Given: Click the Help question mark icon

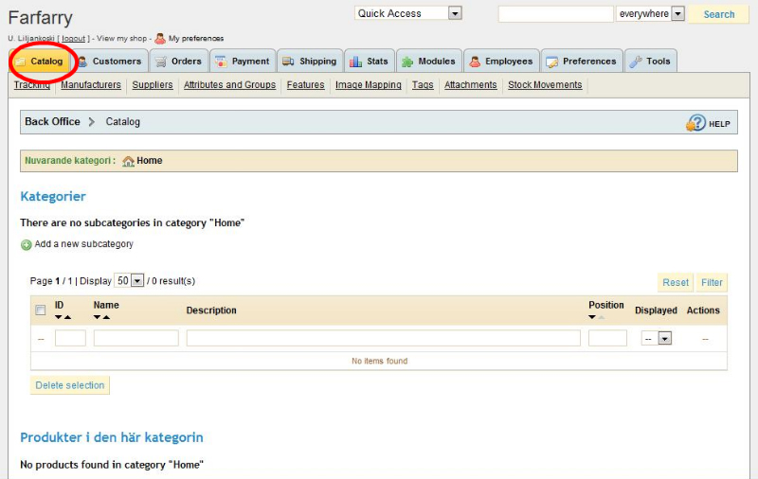Looking at the screenshot, I should pos(695,123).
